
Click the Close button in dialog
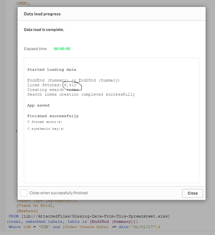pyautogui.click(x=192, y=193)
